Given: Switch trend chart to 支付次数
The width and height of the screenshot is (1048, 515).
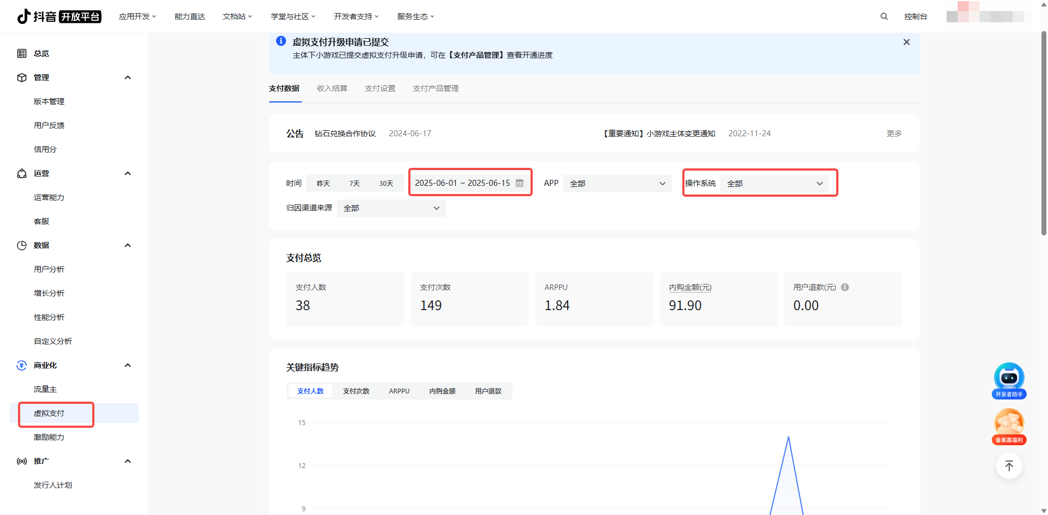Looking at the screenshot, I should pyautogui.click(x=356, y=391).
